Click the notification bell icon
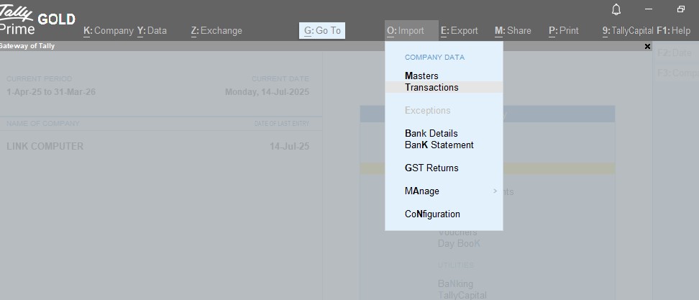Viewport: 699px width, 300px height. tap(616, 9)
